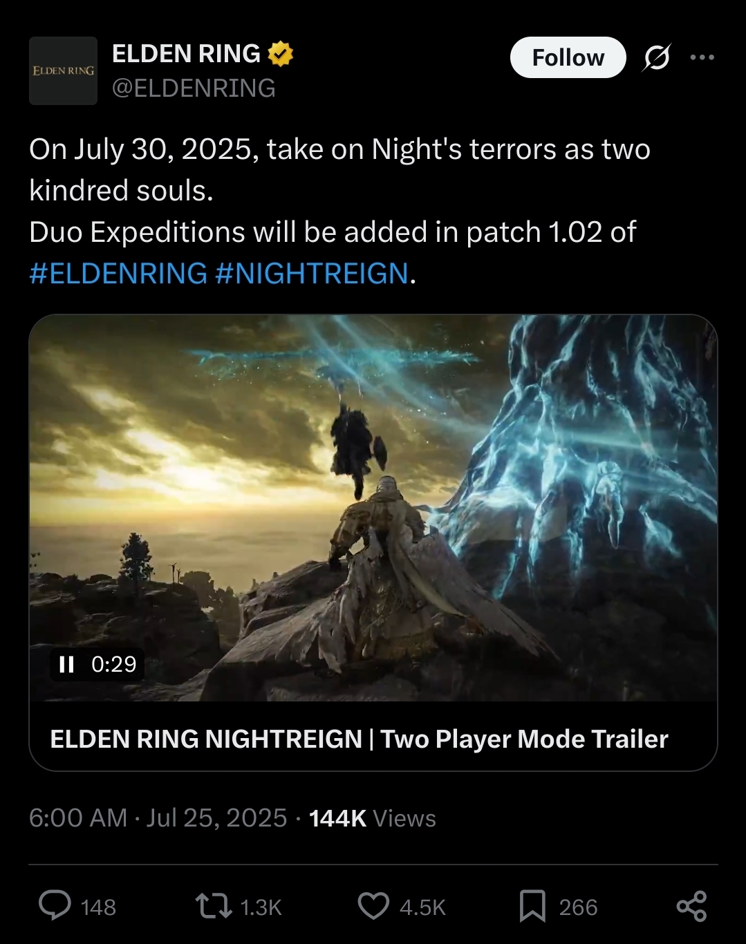Click the 0:29 video time remaining label

coord(114,664)
